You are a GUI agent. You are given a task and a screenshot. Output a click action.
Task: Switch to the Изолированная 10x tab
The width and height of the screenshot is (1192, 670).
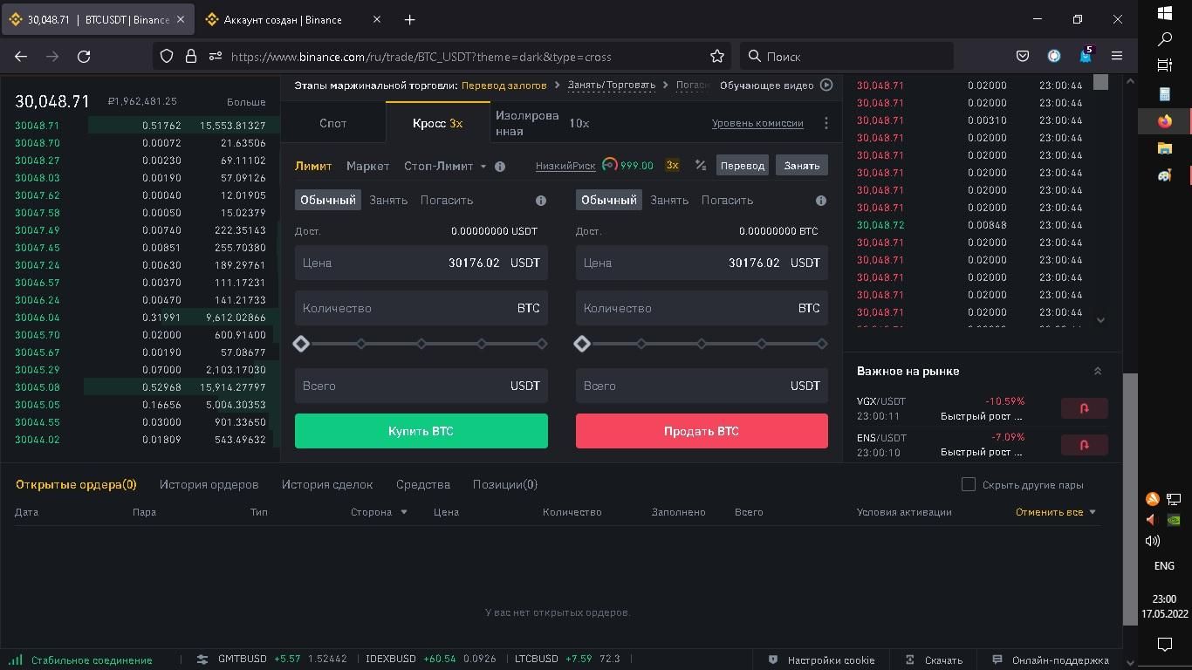(x=542, y=123)
